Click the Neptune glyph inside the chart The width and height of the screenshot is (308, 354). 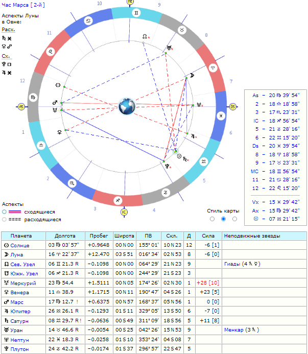pyautogui.click(x=199, y=105)
